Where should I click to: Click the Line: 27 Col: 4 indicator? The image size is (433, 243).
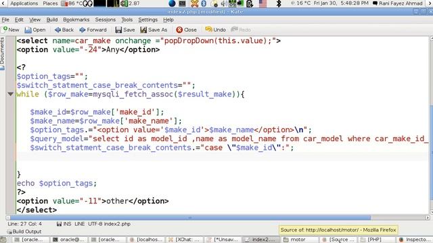(x=24, y=223)
